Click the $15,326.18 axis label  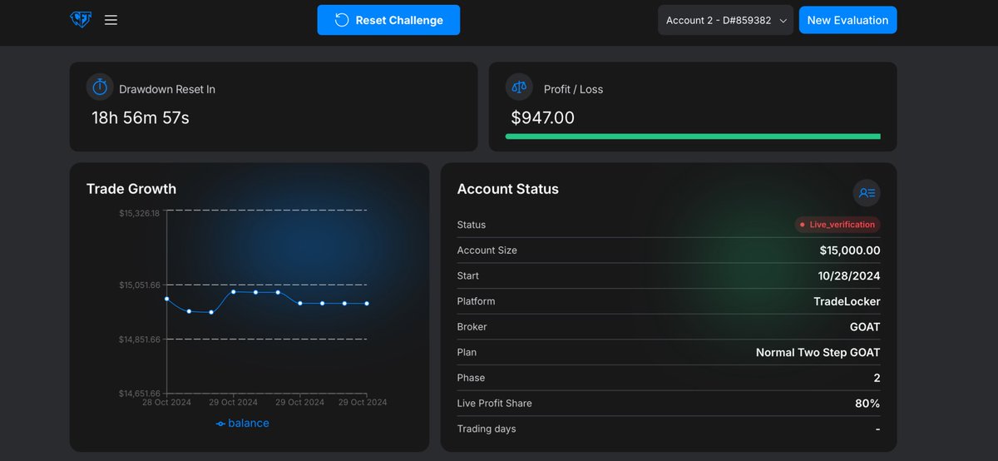(x=139, y=214)
